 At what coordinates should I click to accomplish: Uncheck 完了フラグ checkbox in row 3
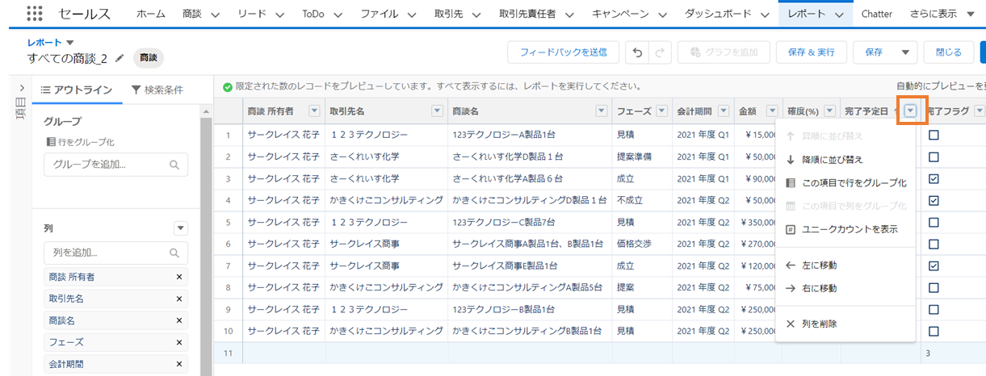point(934,178)
